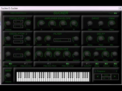Click the on-screen piano keyboard
Viewport: 122px width, 91px height.
tap(53, 77)
